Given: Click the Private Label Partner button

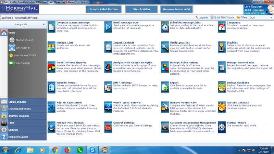Looking at the screenshot, I should pos(103,9).
